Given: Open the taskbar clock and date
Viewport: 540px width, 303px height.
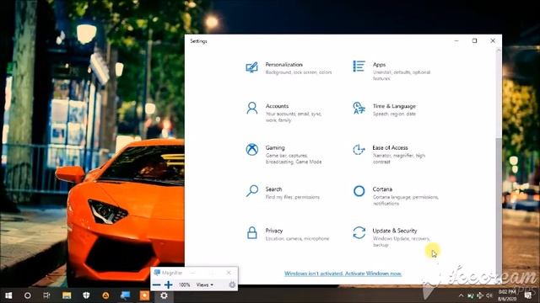Looking at the screenshot, I should (507, 295).
